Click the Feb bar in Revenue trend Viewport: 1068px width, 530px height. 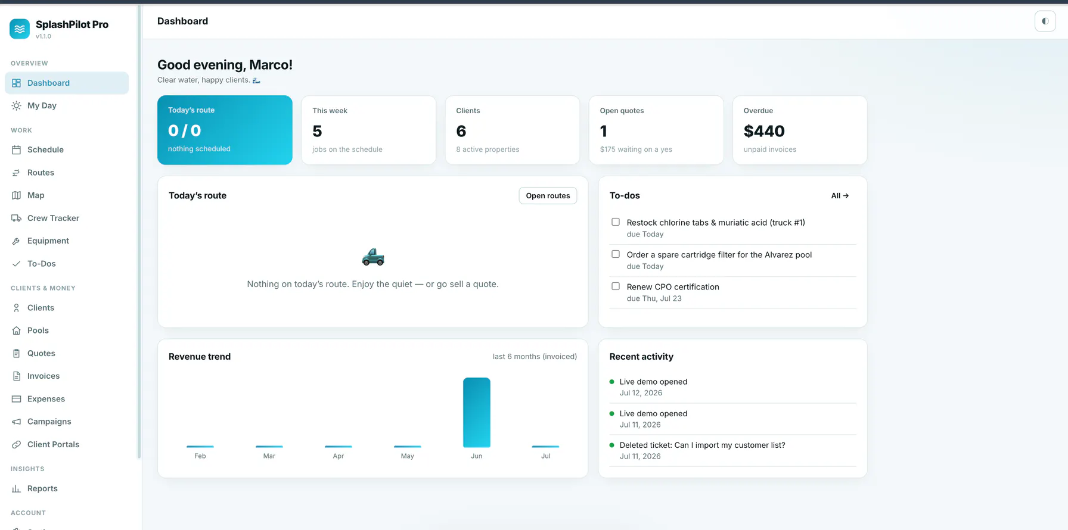pos(200,446)
